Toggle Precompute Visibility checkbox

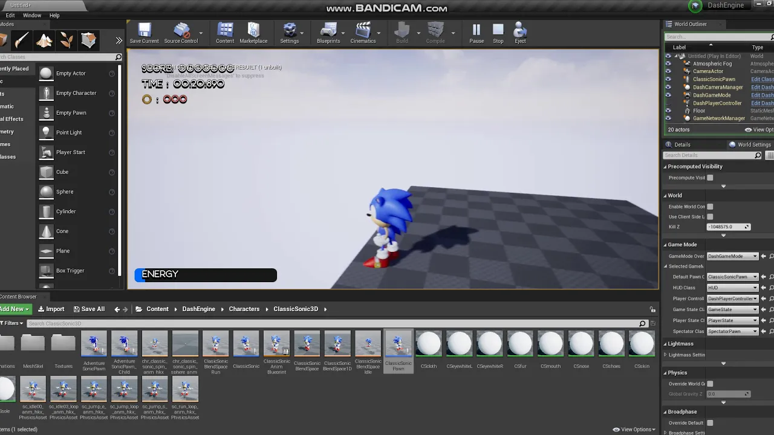coord(710,178)
